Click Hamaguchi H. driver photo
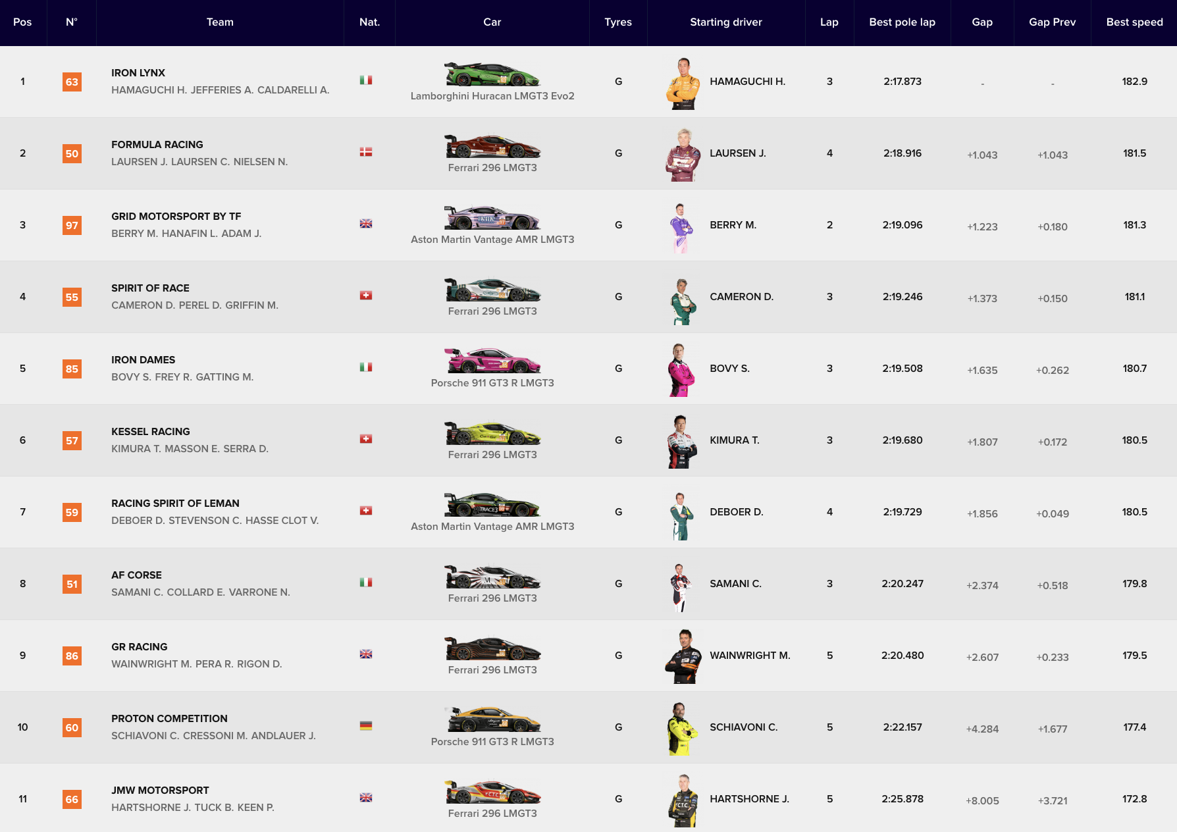Image resolution: width=1177 pixels, height=832 pixels. [683, 84]
